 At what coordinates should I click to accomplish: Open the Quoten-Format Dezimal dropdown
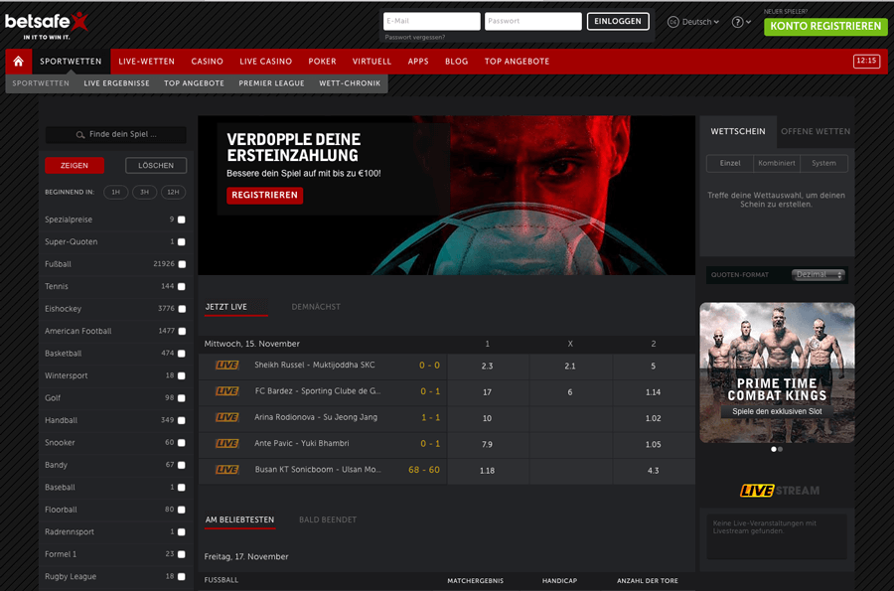click(819, 275)
